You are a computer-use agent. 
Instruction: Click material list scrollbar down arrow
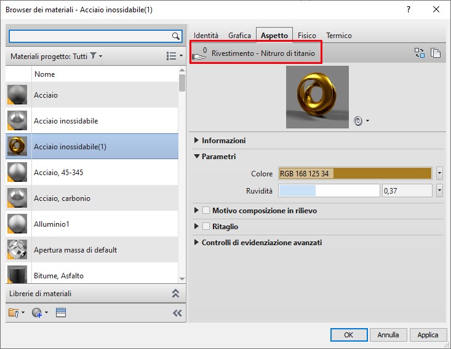pyautogui.click(x=182, y=279)
